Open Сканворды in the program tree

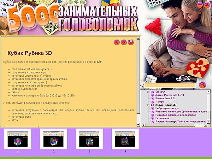point(164,118)
